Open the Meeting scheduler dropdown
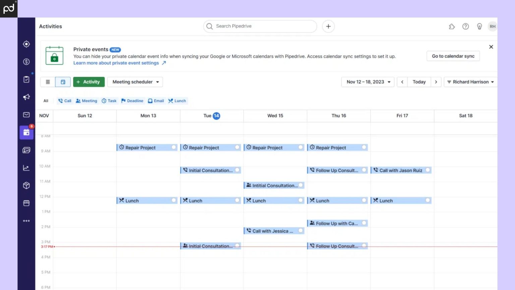The width and height of the screenshot is (515, 290). 135,82
